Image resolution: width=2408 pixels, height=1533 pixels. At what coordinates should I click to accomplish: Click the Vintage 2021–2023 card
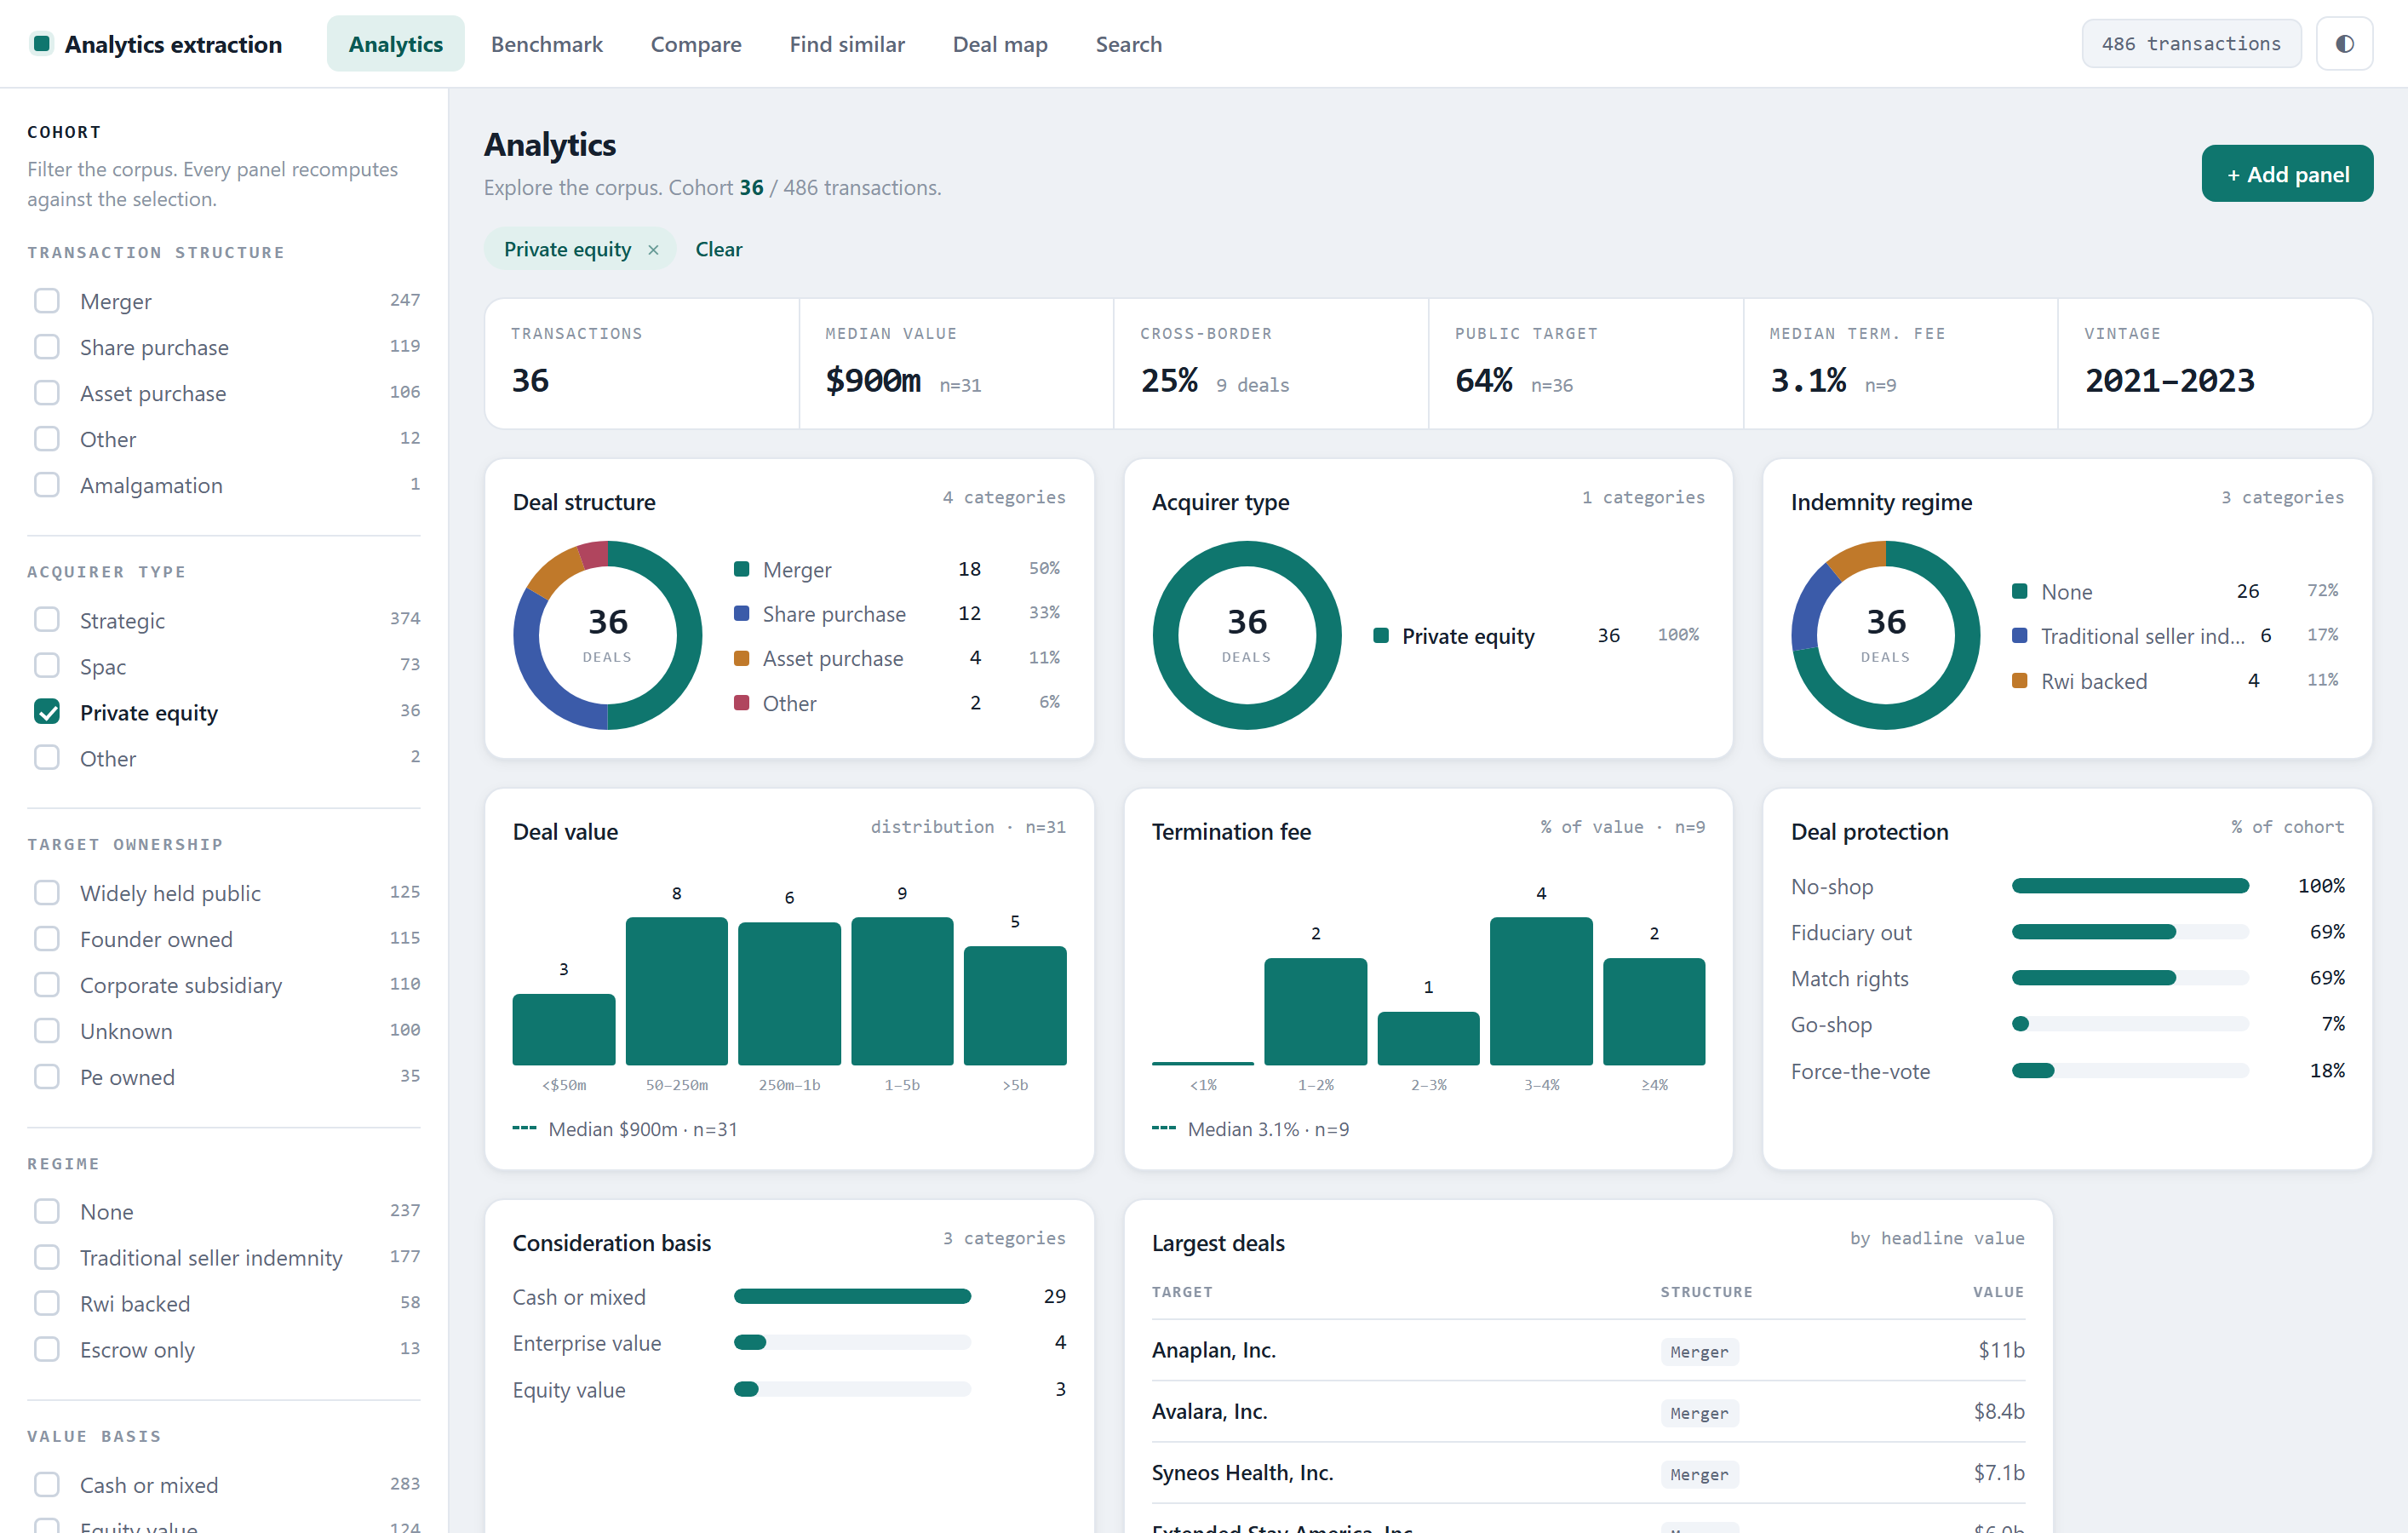pos(2214,364)
